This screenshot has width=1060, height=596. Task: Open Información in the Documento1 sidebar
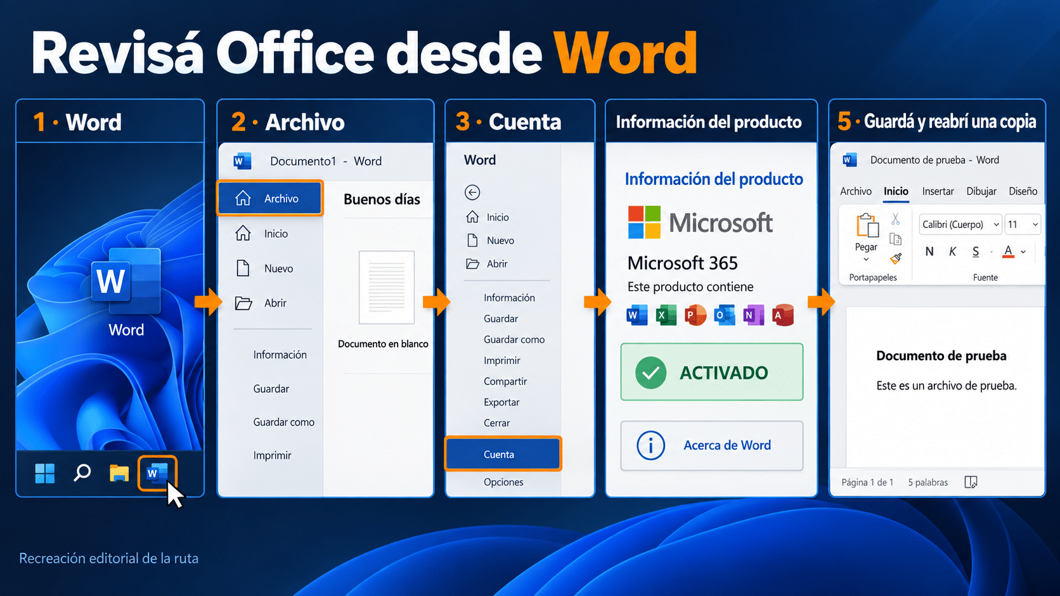pyautogui.click(x=280, y=355)
